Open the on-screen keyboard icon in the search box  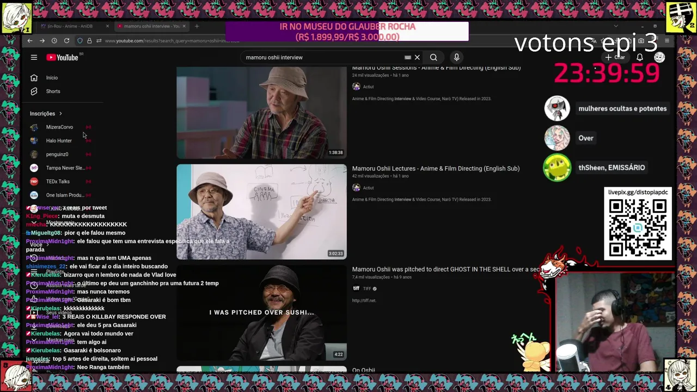408,57
